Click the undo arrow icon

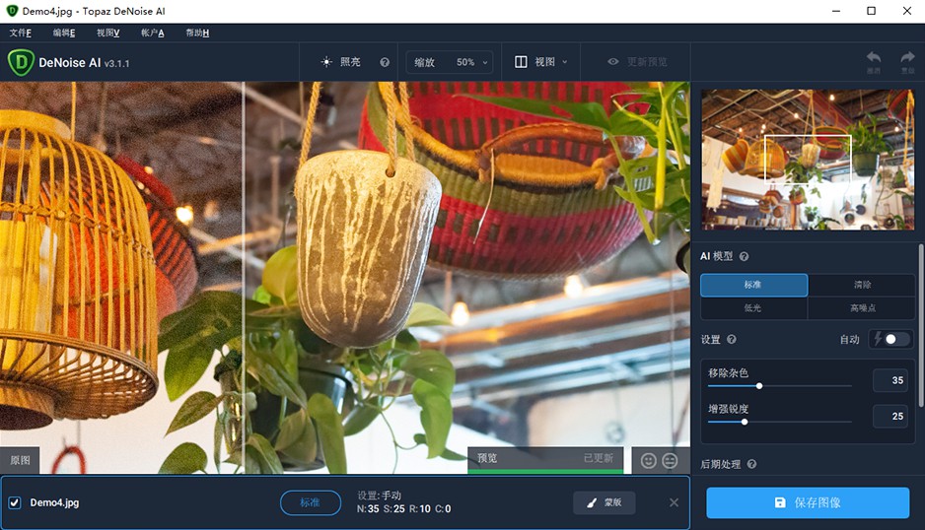[874, 57]
